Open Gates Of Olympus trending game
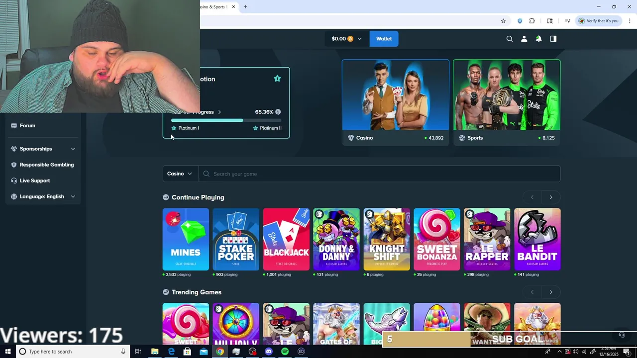The height and width of the screenshot is (358, 637). click(x=336, y=324)
